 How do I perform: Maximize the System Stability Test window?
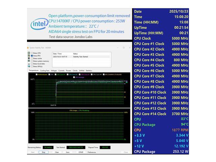coord(124,48)
